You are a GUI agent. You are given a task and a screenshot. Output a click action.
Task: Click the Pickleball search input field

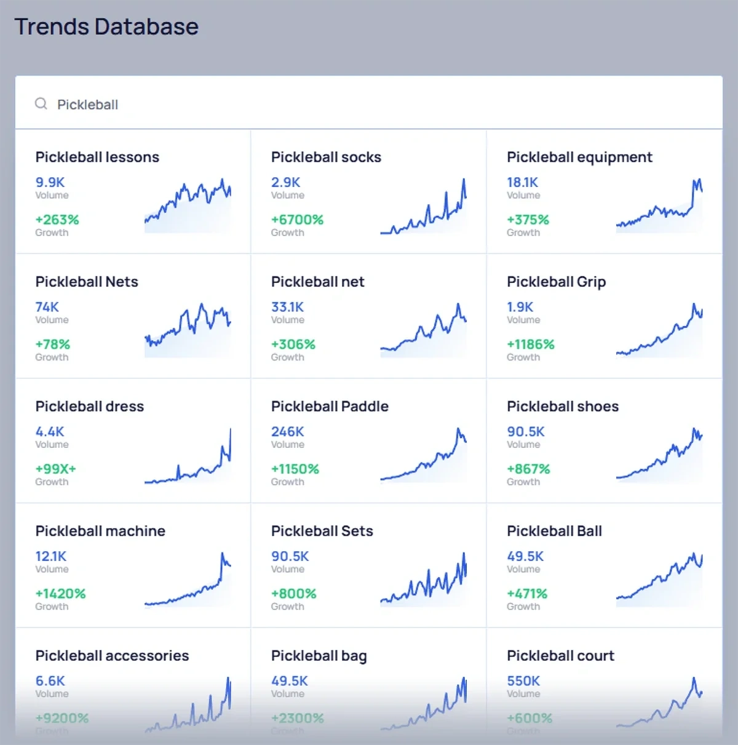click(x=369, y=104)
